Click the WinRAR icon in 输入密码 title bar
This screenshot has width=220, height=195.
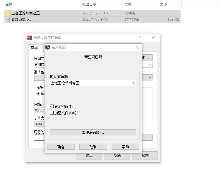pos(48,47)
